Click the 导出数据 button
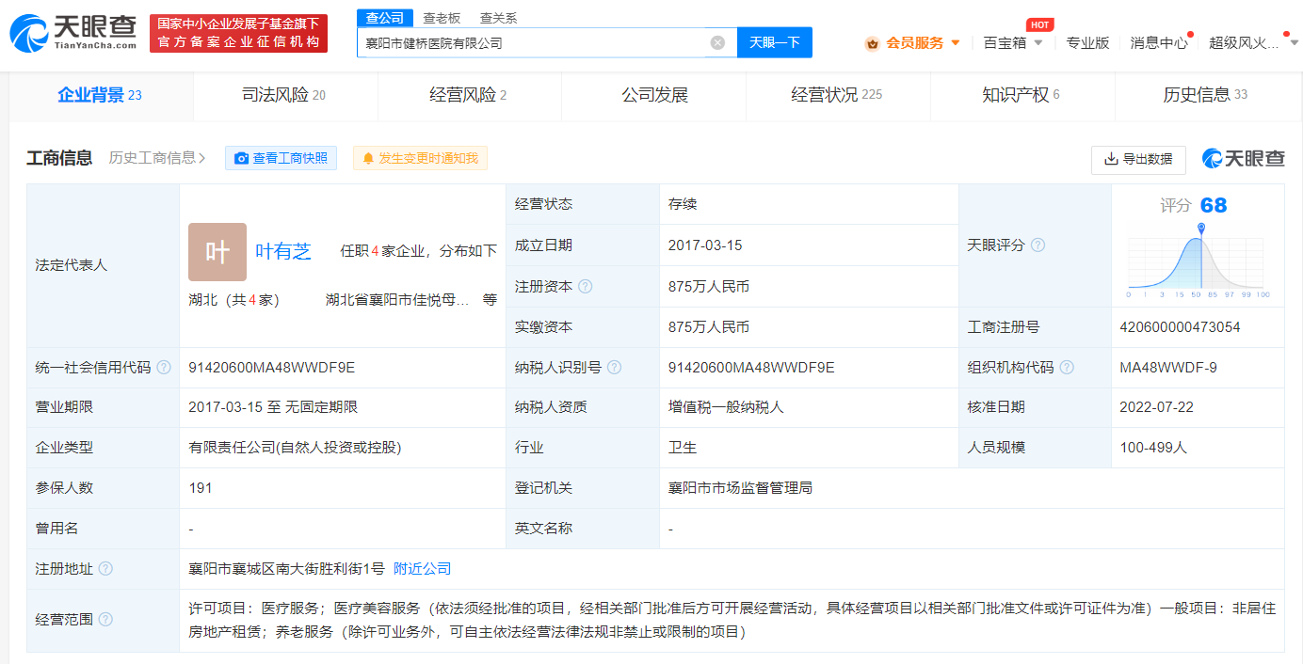The image size is (1303, 664). pyautogui.click(x=1138, y=159)
